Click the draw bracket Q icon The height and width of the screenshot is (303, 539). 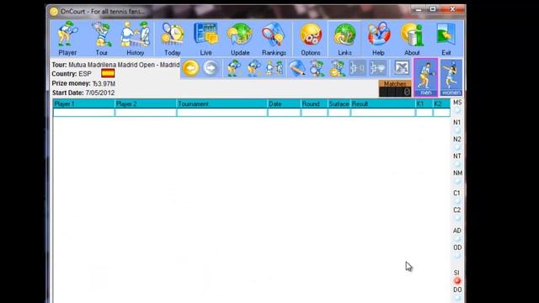[x=357, y=68]
